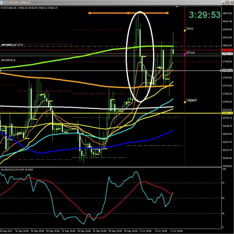The image size is (234, 234).
Task: Click the red price tag on price scale
Action: click(x=227, y=50)
